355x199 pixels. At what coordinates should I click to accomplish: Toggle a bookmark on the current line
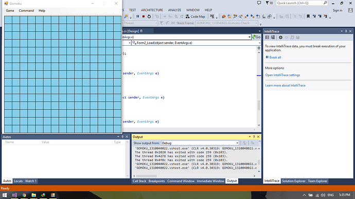(x=308, y=16)
